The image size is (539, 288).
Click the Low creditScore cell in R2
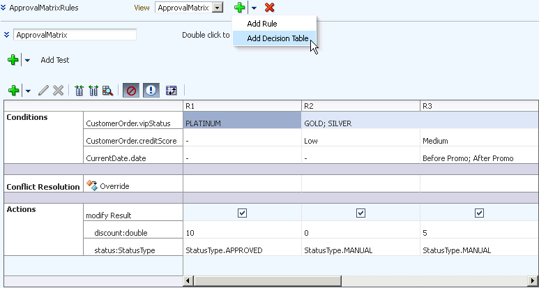[361, 138]
